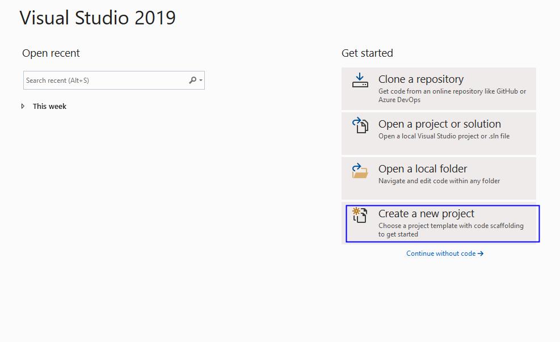This screenshot has height=342, width=560.
Task: Click the Create a new project icon
Action: point(360,215)
